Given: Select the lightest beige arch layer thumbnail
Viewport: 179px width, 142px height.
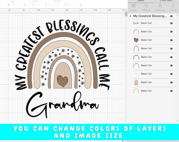Looking at the screenshot, I should (x=136, y=91).
